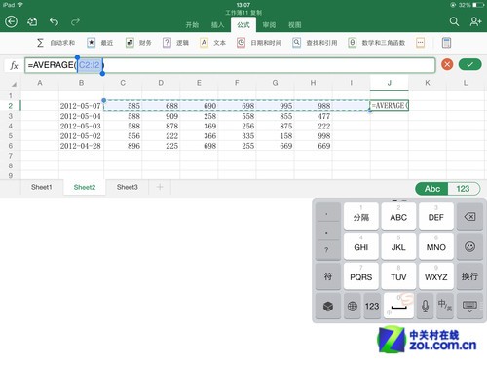Viewport: 487px width, 365px height.
Task: Open more functions ellipsis icon
Action: click(420, 43)
